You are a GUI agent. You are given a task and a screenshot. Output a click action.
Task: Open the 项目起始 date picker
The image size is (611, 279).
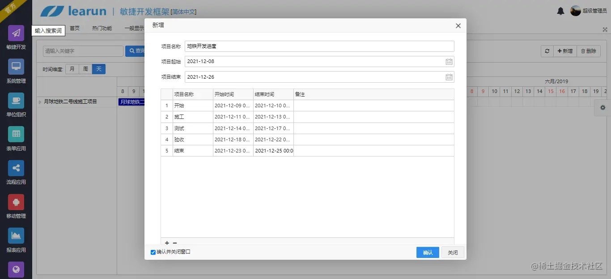[449, 61]
